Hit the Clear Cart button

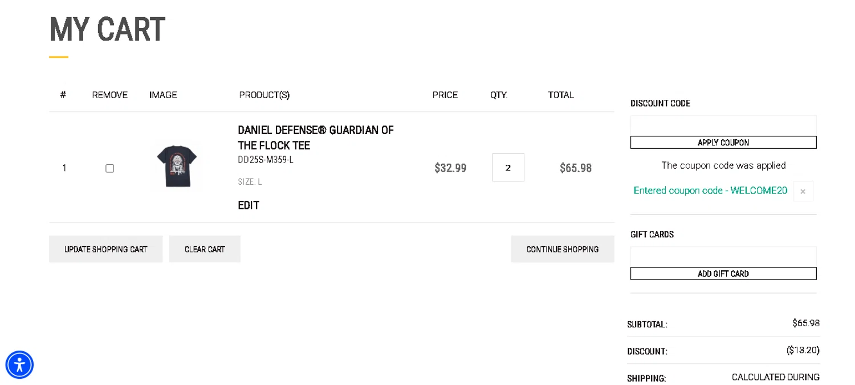click(205, 249)
